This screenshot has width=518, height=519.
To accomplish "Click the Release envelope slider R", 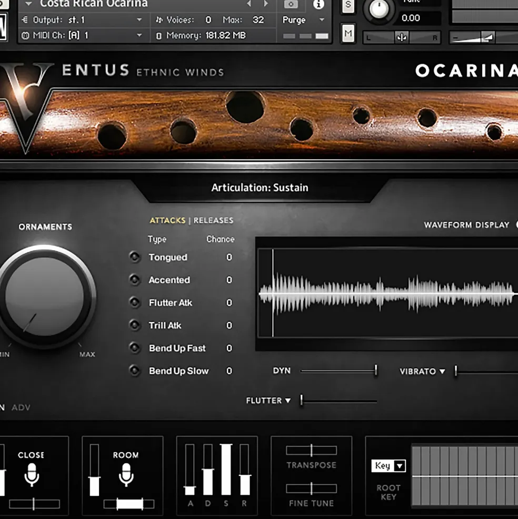I will tap(244, 469).
